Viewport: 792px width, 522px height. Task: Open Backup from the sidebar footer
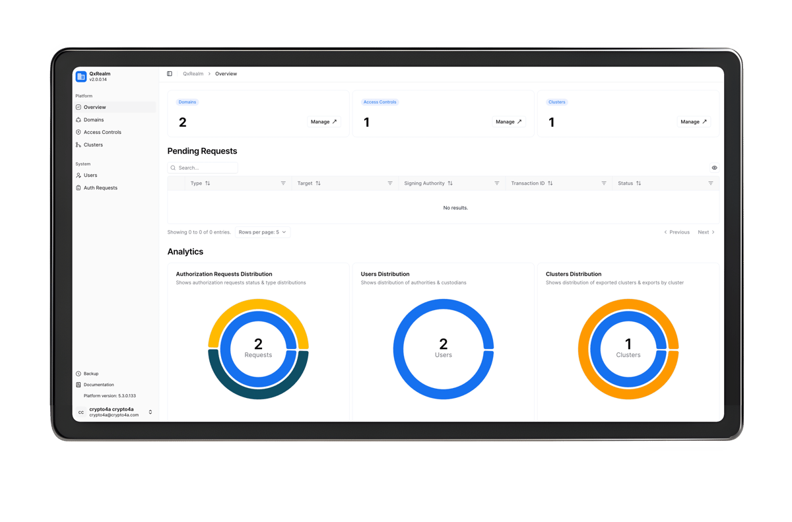click(x=90, y=374)
